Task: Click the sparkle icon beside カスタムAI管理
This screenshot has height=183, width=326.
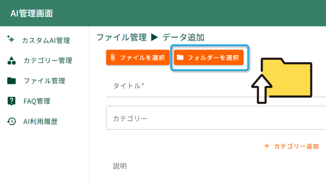Action: [x=11, y=39]
